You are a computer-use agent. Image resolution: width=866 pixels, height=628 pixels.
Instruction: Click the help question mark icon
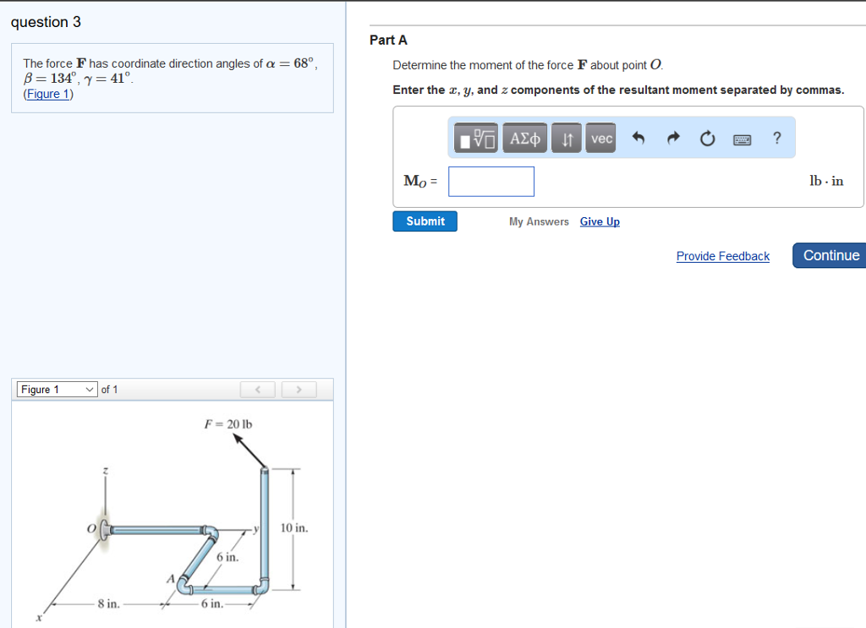tap(776, 138)
